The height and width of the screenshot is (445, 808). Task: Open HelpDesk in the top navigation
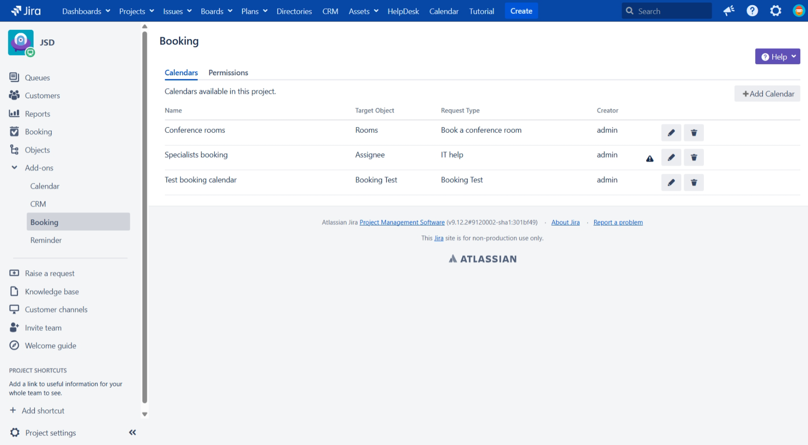pos(403,11)
